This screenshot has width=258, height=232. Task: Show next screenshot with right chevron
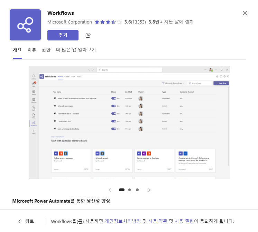(x=149, y=190)
